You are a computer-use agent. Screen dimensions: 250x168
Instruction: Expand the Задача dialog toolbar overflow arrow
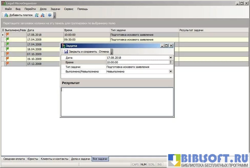[112, 52]
